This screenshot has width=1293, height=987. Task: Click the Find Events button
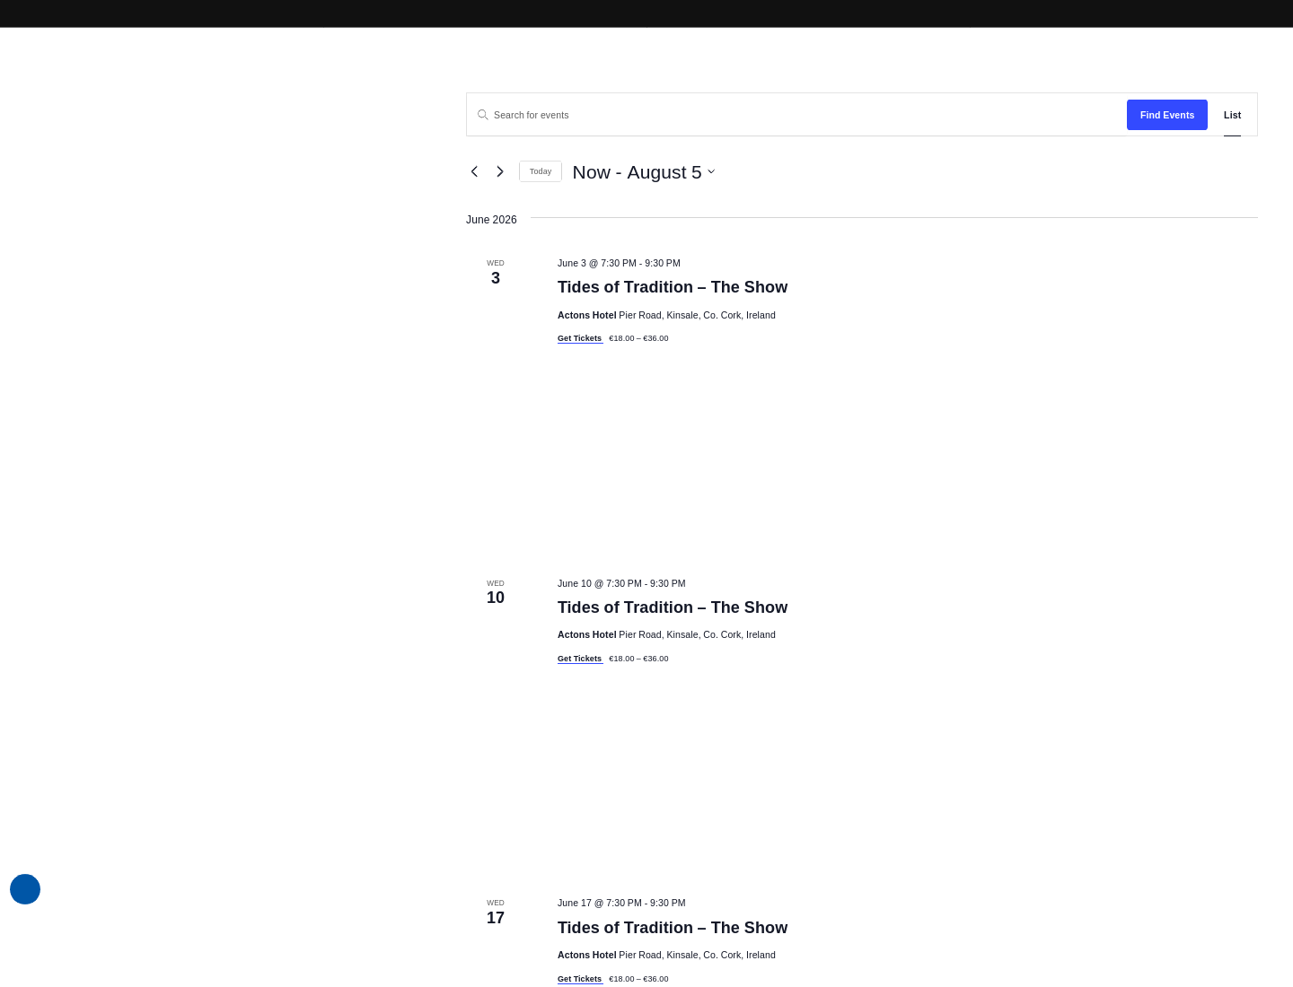(x=1167, y=115)
